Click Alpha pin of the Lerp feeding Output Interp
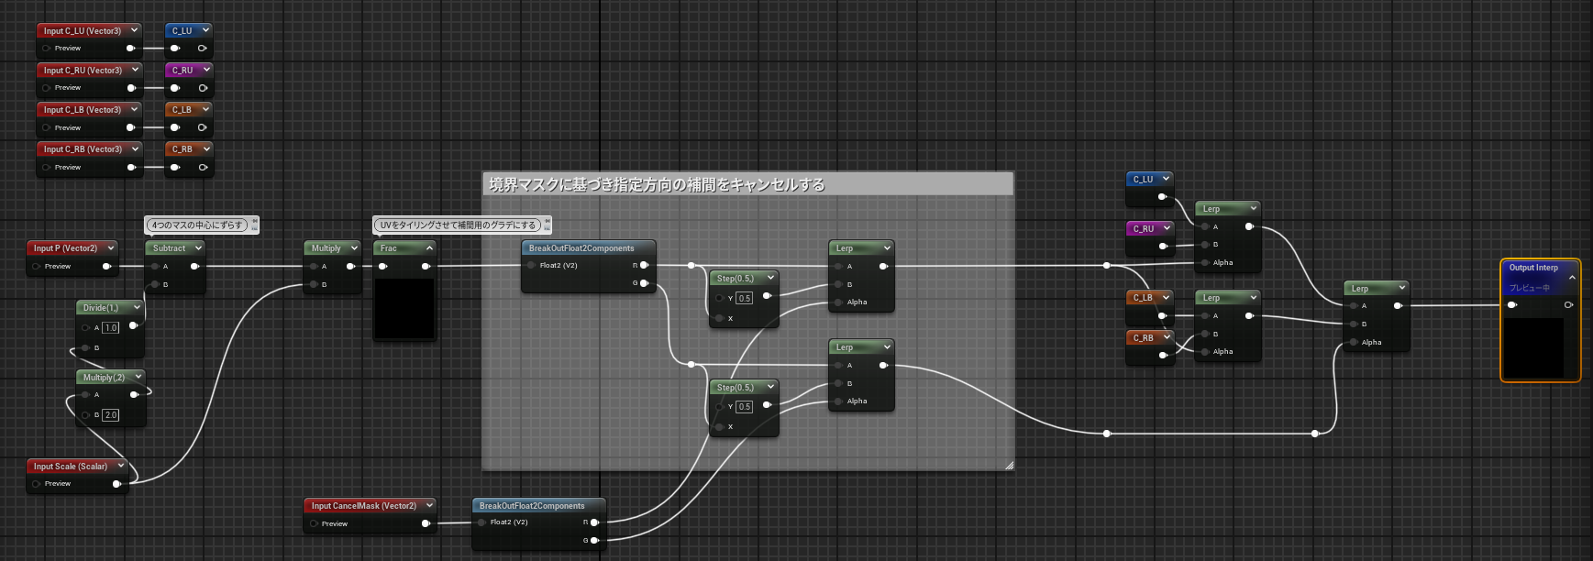Screen dimensions: 1593x561 pos(1353,343)
